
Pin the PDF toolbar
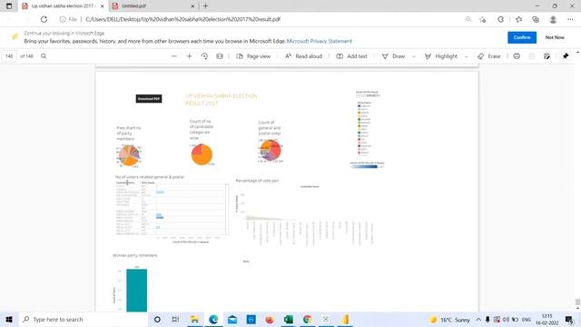pyautogui.click(x=566, y=56)
